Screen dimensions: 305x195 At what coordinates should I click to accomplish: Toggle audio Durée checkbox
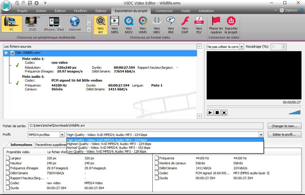click(x=157, y=178)
